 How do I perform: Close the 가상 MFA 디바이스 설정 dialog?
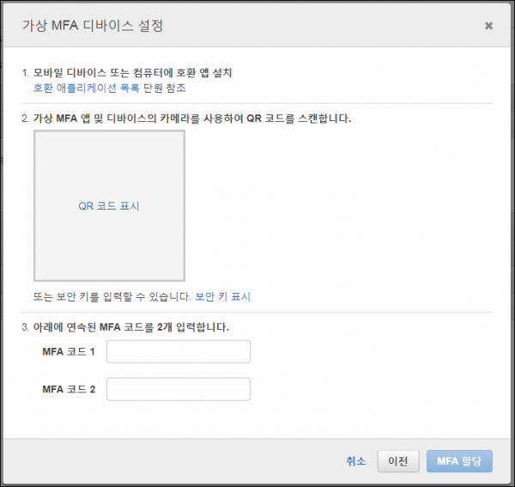coord(488,26)
